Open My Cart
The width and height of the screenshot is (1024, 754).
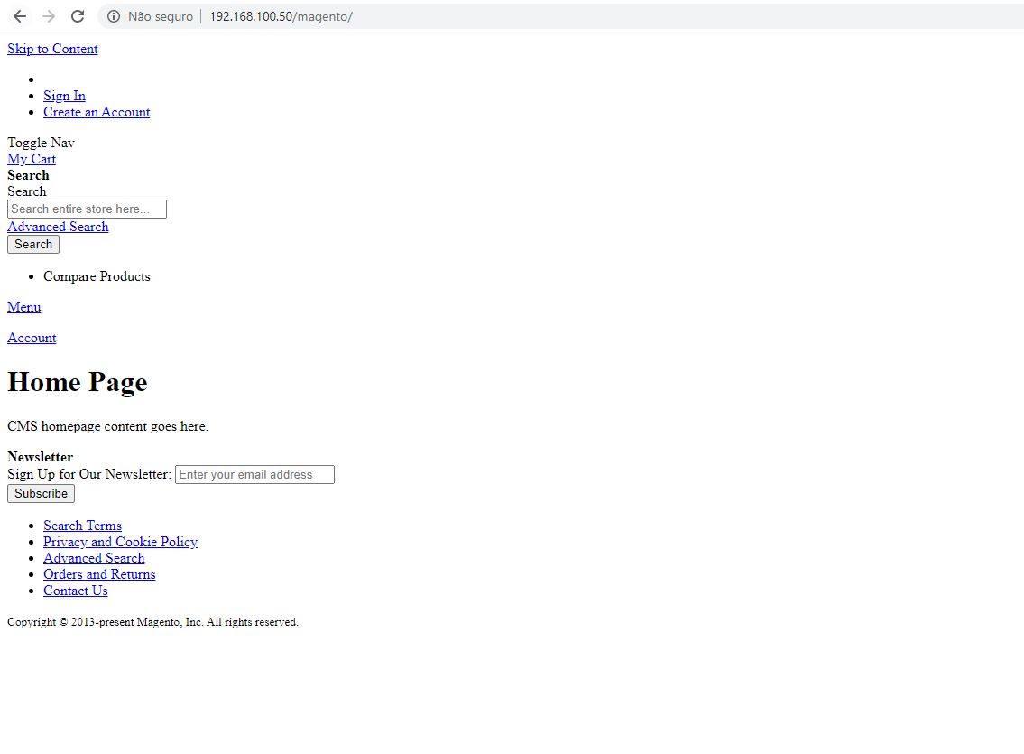click(x=31, y=159)
